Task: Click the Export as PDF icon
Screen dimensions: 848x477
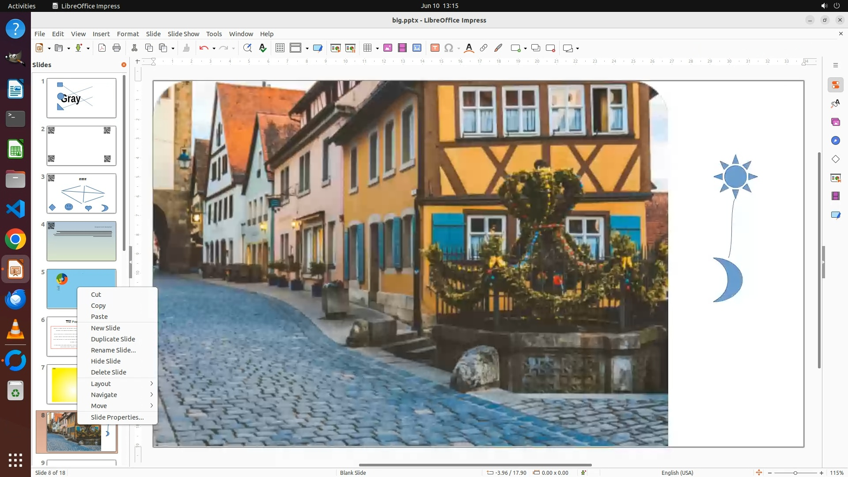Action: (102, 48)
